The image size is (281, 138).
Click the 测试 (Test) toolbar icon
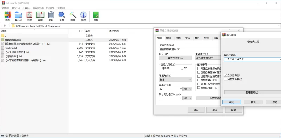click(29, 16)
